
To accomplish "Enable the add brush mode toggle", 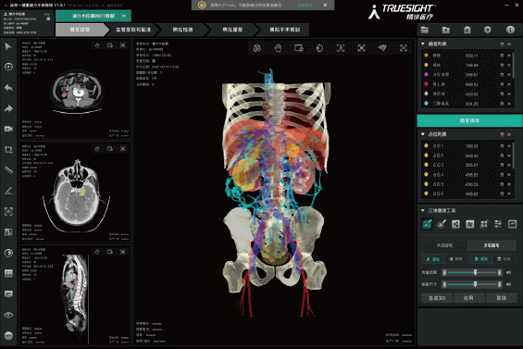I will 433,259.
